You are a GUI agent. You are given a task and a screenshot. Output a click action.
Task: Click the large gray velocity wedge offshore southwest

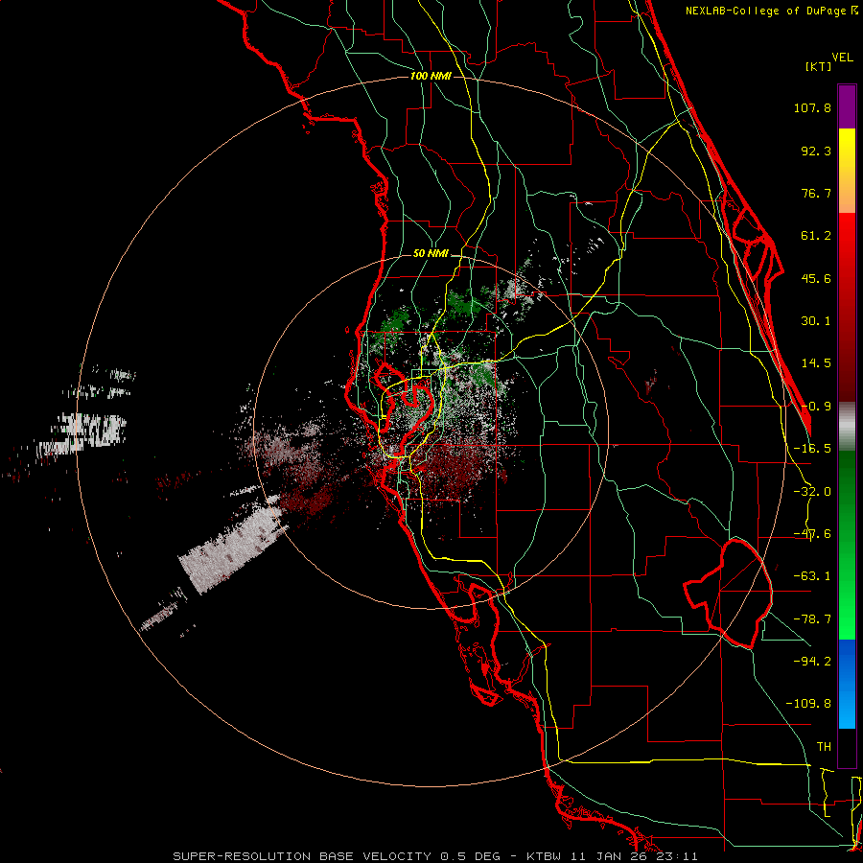231,548
